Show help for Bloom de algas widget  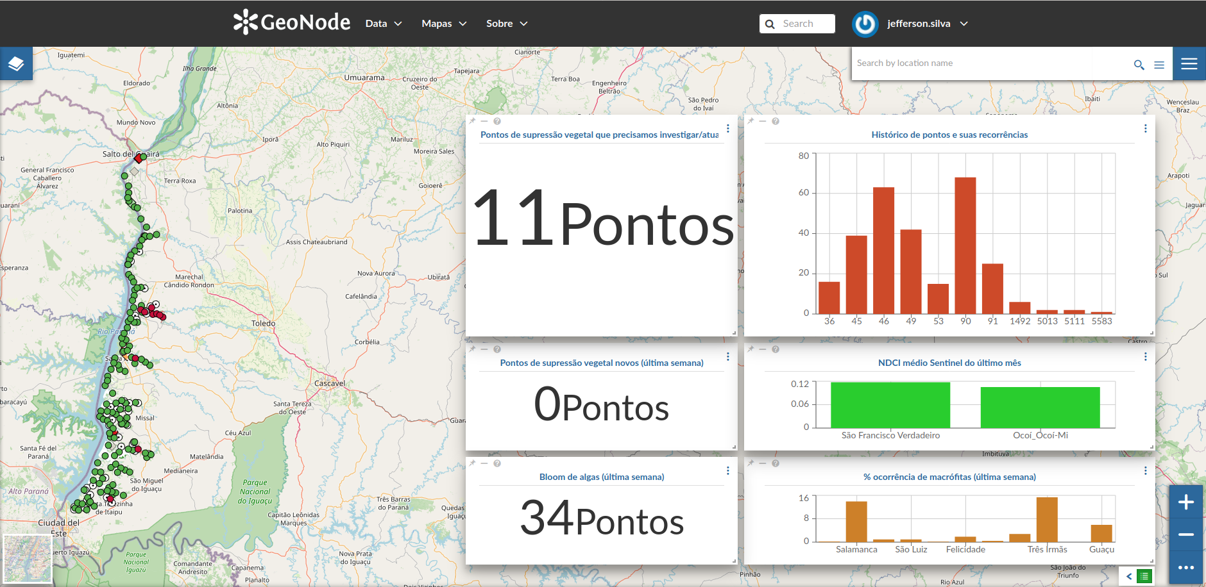[x=497, y=463]
